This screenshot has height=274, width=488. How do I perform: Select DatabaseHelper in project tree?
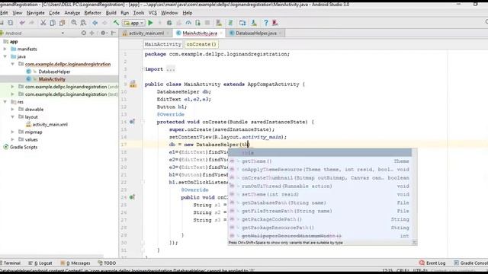coord(54,72)
